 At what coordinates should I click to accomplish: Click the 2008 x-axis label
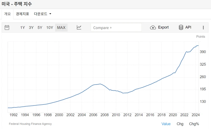(x=105, y=115)
